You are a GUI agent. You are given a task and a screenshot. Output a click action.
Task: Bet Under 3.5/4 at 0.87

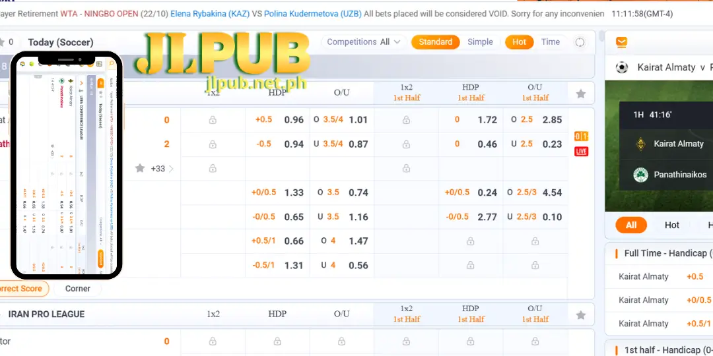point(341,144)
